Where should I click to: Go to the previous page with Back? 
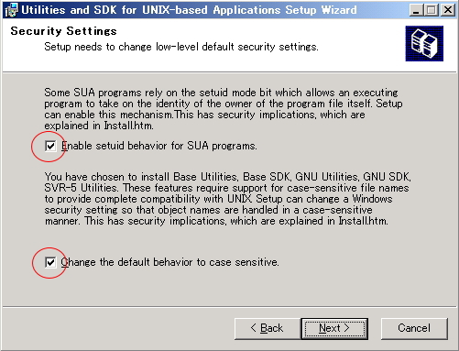[268, 328]
